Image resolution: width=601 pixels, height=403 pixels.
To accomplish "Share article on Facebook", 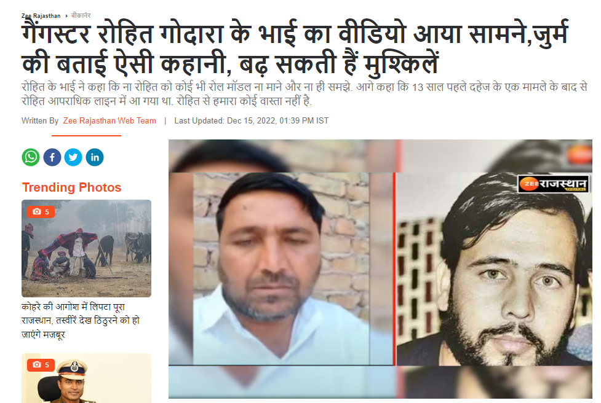I will click(x=52, y=157).
